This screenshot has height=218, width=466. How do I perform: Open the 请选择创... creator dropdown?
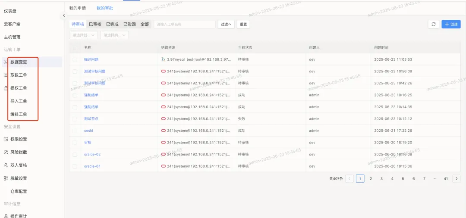coord(84,35)
